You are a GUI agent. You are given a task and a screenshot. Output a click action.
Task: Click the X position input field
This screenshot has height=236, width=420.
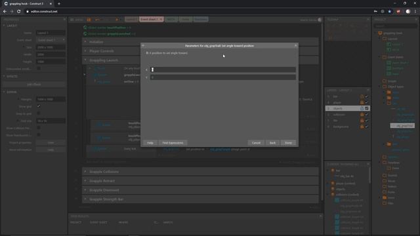(x=223, y=69)
